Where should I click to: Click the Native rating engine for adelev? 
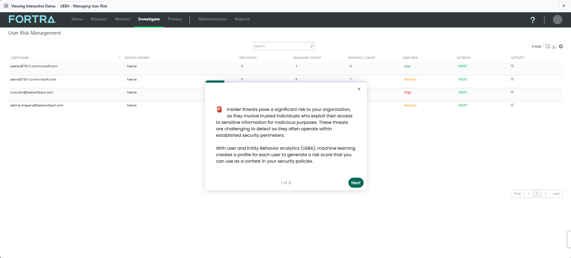[132, 66]
